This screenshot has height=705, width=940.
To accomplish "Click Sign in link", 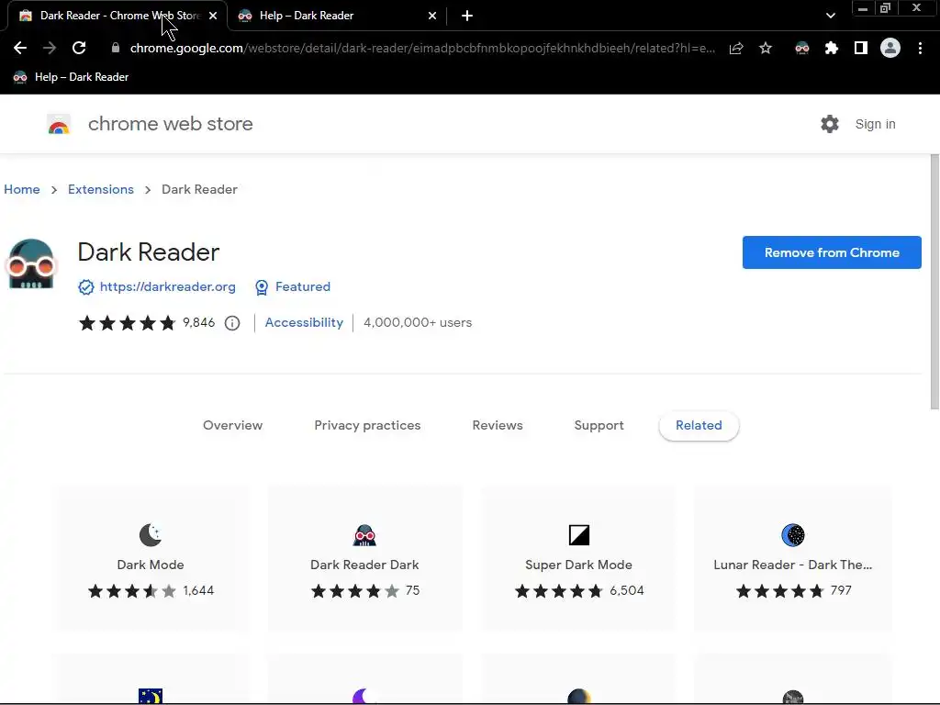I will (x=875, y=124).
